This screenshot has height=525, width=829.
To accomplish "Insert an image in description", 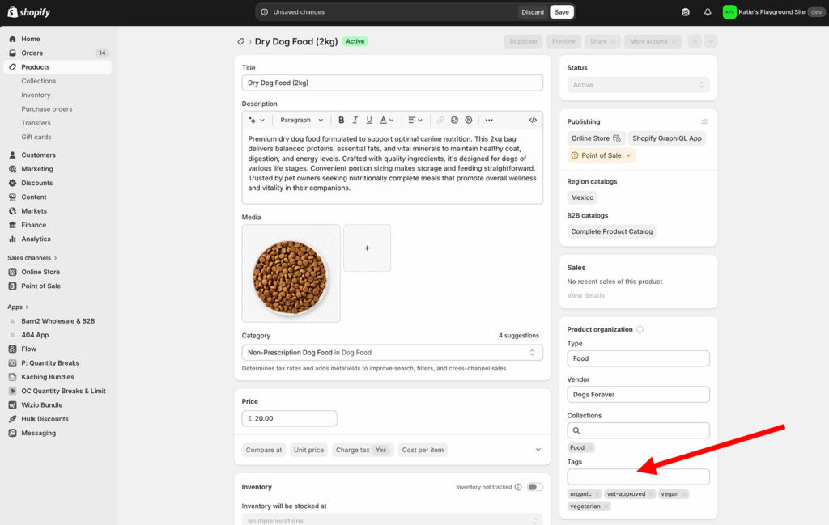I will coord(454,120).
